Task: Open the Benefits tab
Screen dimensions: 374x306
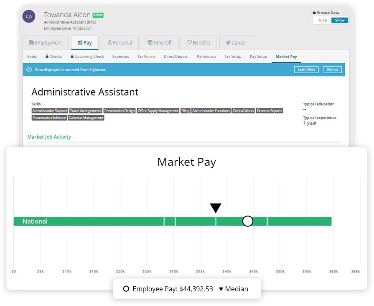Action: [x=198, y=43]
